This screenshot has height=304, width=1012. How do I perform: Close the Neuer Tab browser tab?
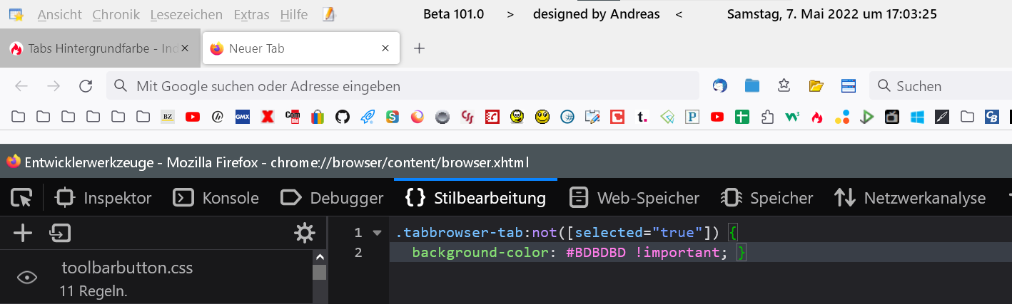coord(385,48)
